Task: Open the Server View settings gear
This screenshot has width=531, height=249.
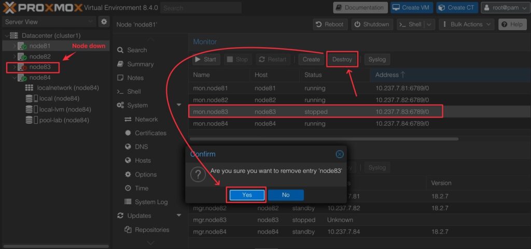Action: tap(104, 22)
